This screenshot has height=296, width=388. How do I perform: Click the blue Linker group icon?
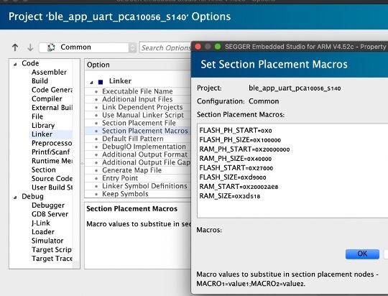pyautogui.click(x=101, y=82)
